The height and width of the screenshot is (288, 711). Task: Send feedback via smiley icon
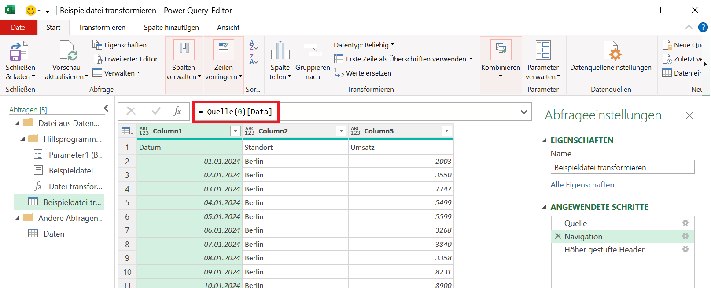pyautogui.click(x=30, y=10)
